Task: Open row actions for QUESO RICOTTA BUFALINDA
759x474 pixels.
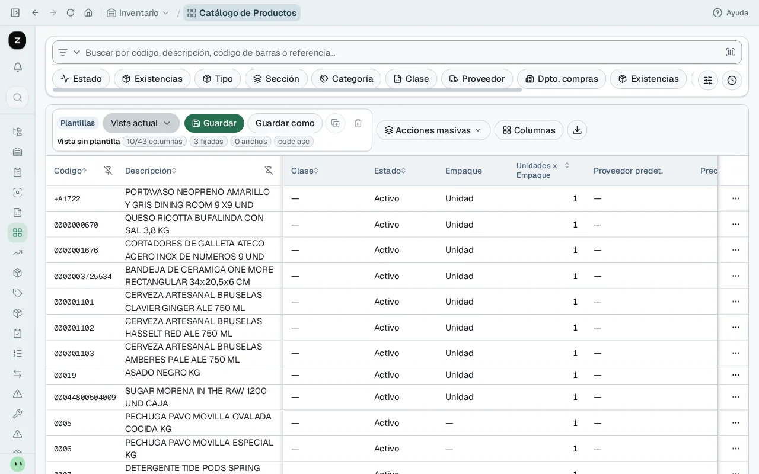Action: (736, 224)
